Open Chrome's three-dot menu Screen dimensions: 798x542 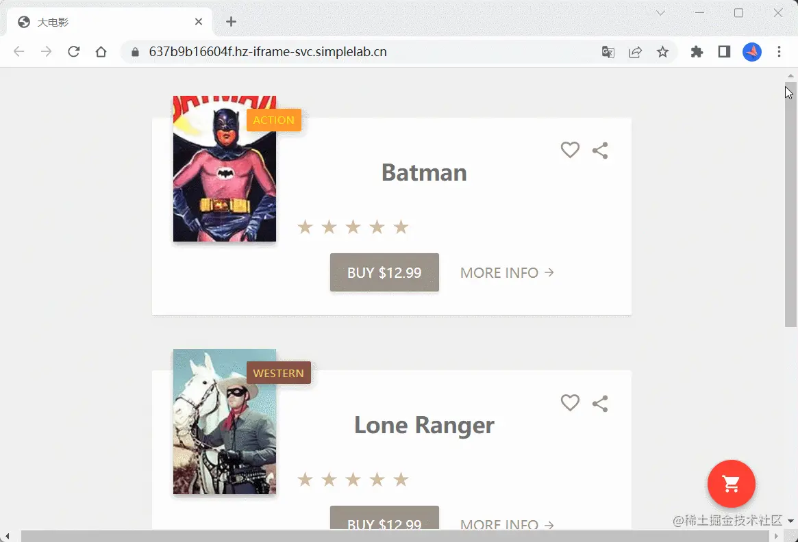point(779,52)
